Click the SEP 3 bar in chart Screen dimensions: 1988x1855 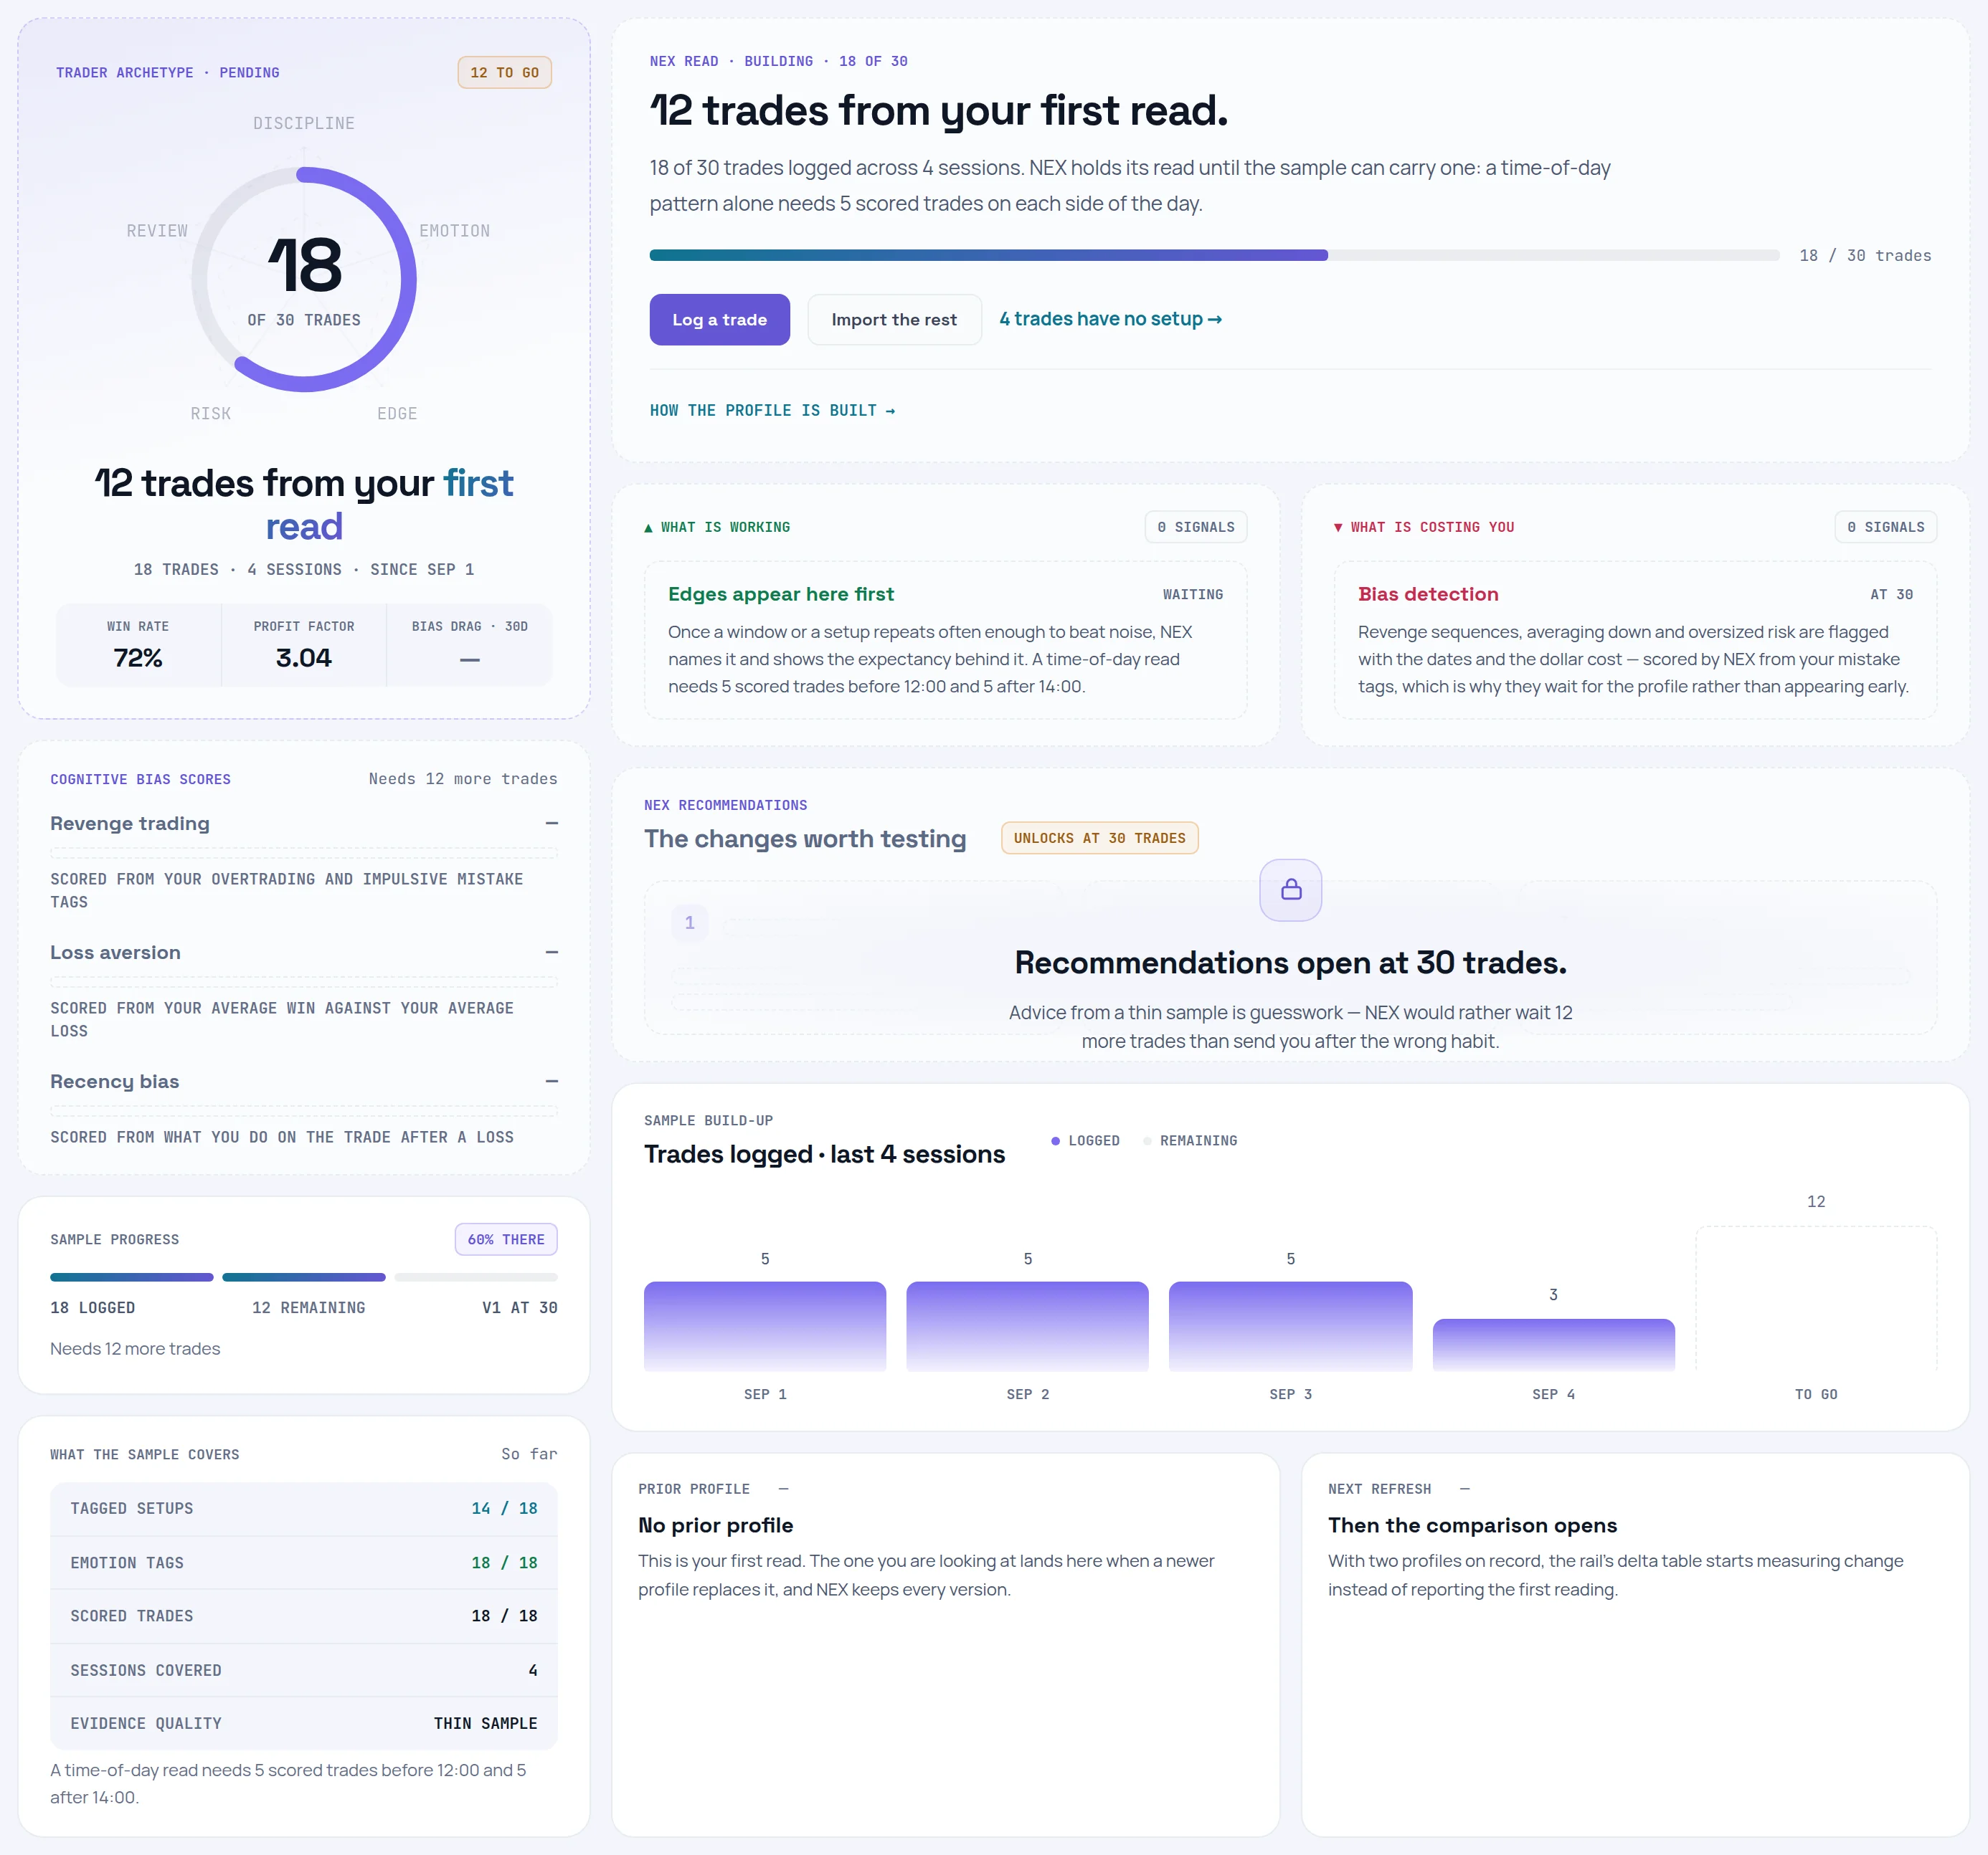[x=1290, y=1326]
